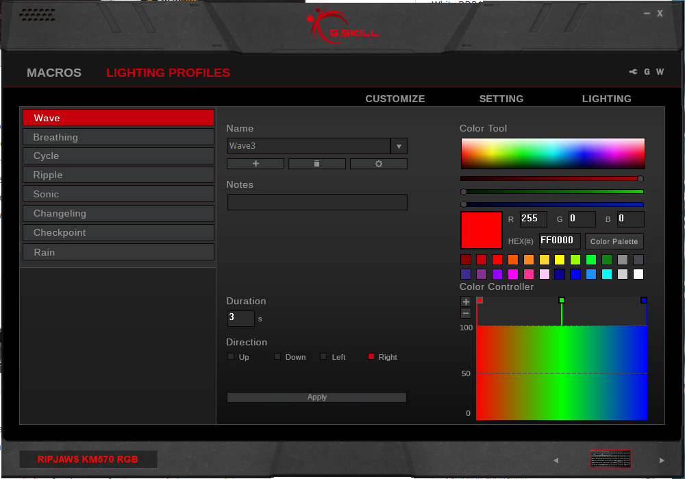The image size is (685, 479).
Task: Select the red gradient node marker
Action: 480,300
